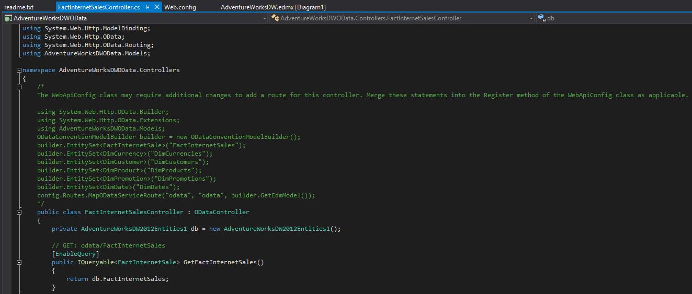
Task: Click 'using System.Web.Http.OData.Builder;' comment line
Action: pos(103,112)
